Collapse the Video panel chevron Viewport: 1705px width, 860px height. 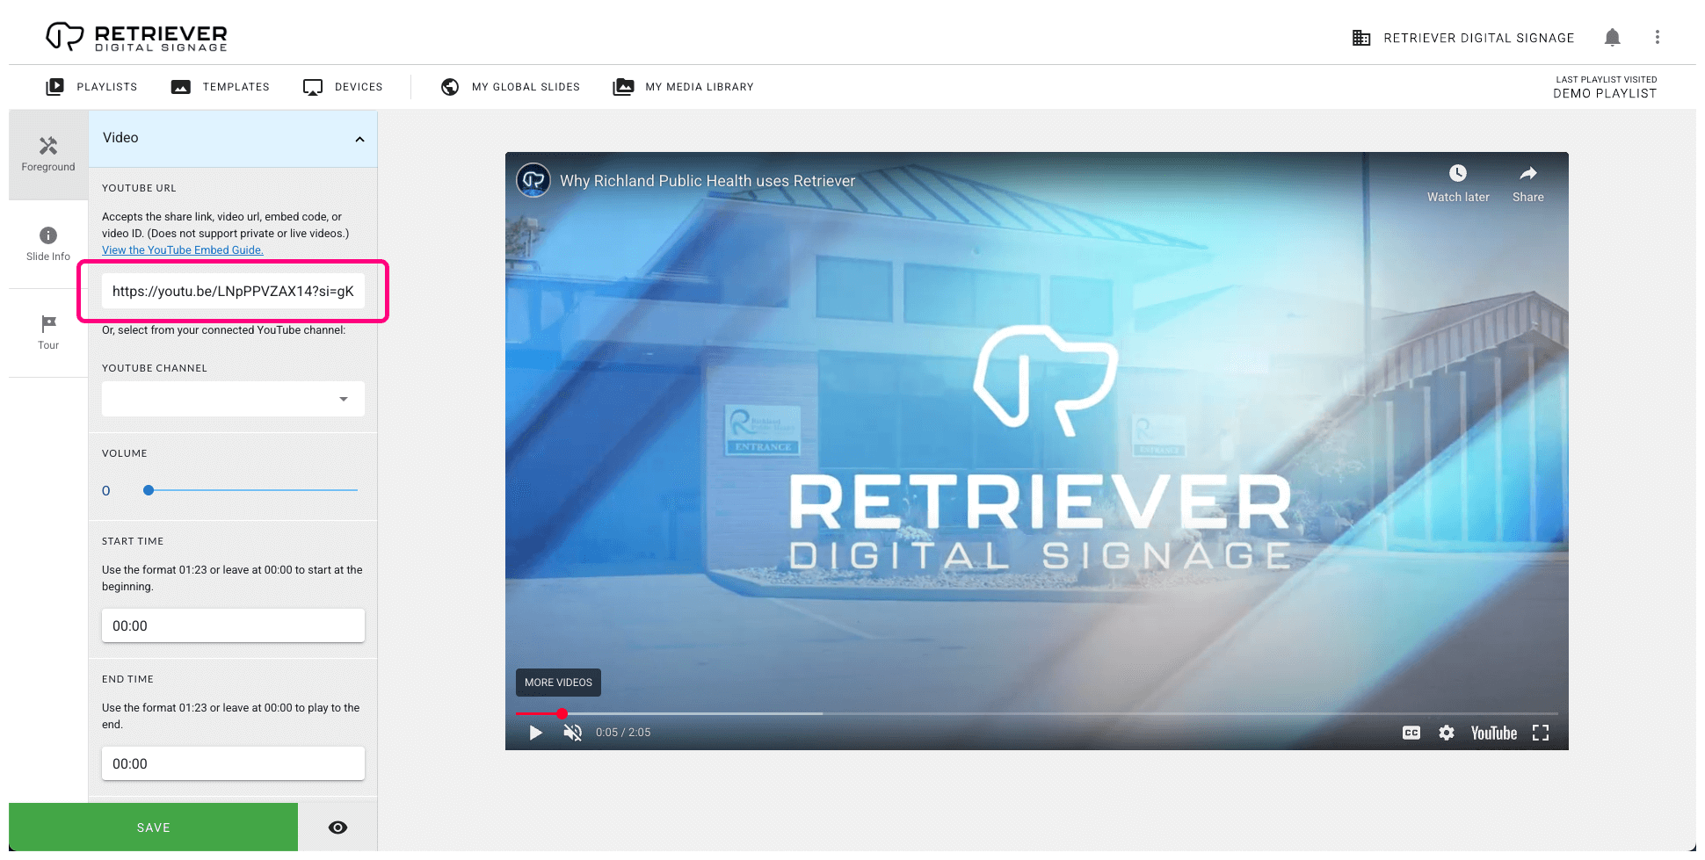point(359,139)
